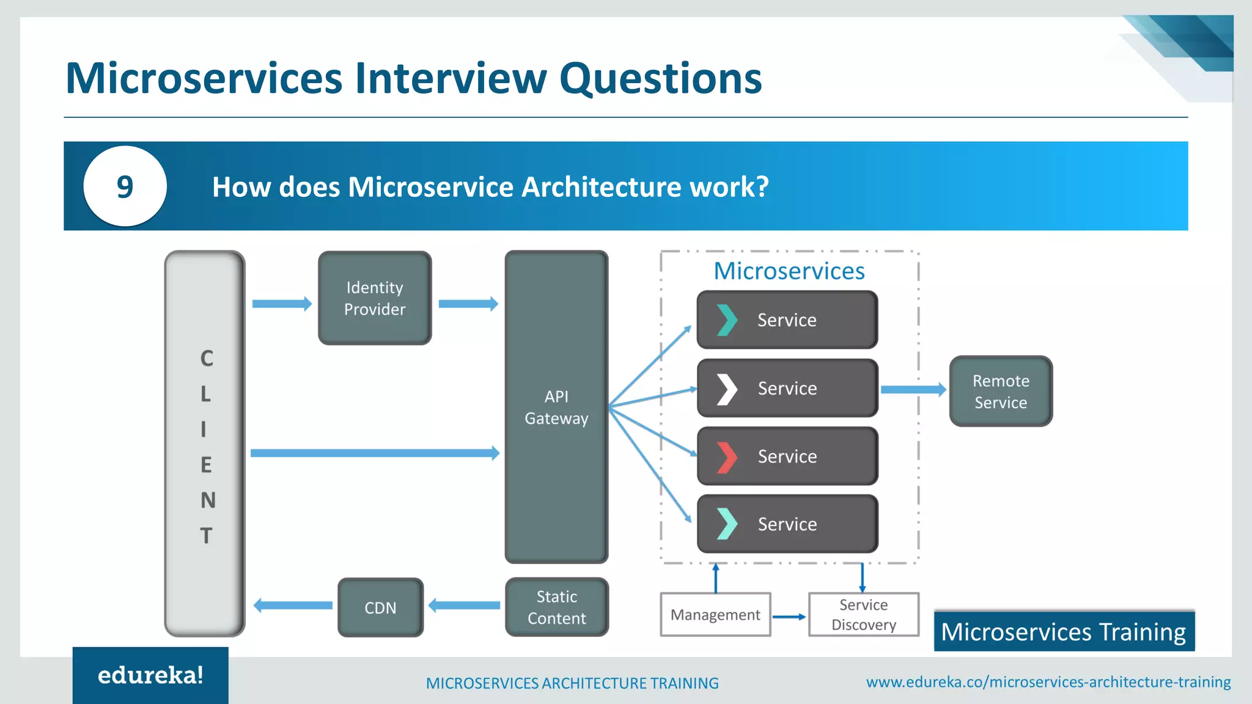Click the Microservices group heading

tap(789, 271)
